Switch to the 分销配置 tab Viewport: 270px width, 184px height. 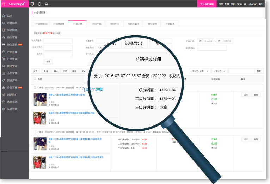tap(170, 24)
